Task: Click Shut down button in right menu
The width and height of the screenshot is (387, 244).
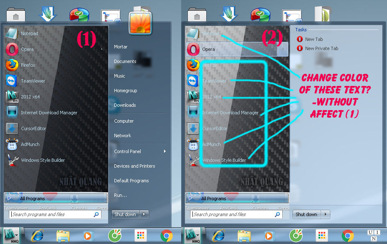Action: click(306, 214)
